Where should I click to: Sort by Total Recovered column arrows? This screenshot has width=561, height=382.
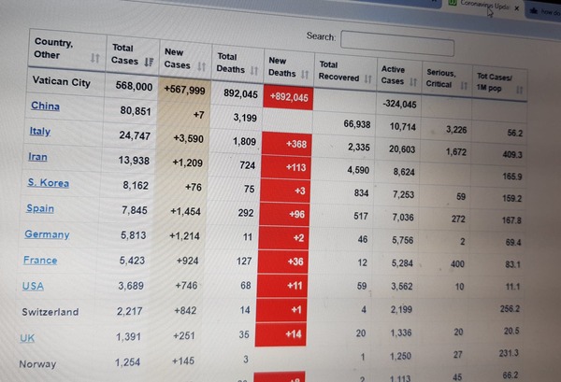pyautogui.click(x=368, y=78)
